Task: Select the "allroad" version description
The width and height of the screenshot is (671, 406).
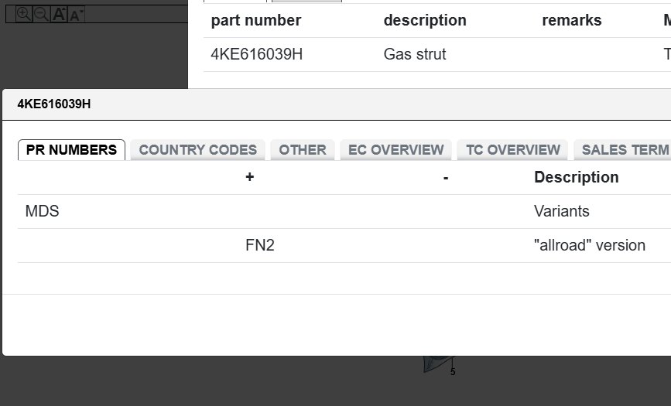Action: [x=589, y=245]
